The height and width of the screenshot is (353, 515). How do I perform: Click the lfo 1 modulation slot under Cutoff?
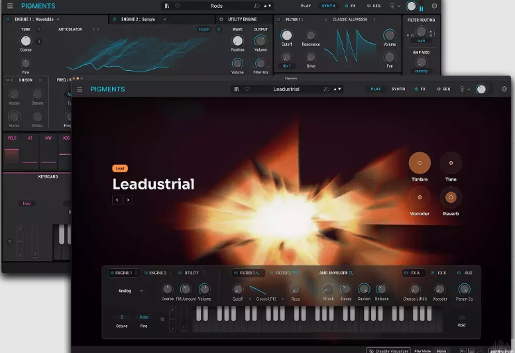[287, 66]
